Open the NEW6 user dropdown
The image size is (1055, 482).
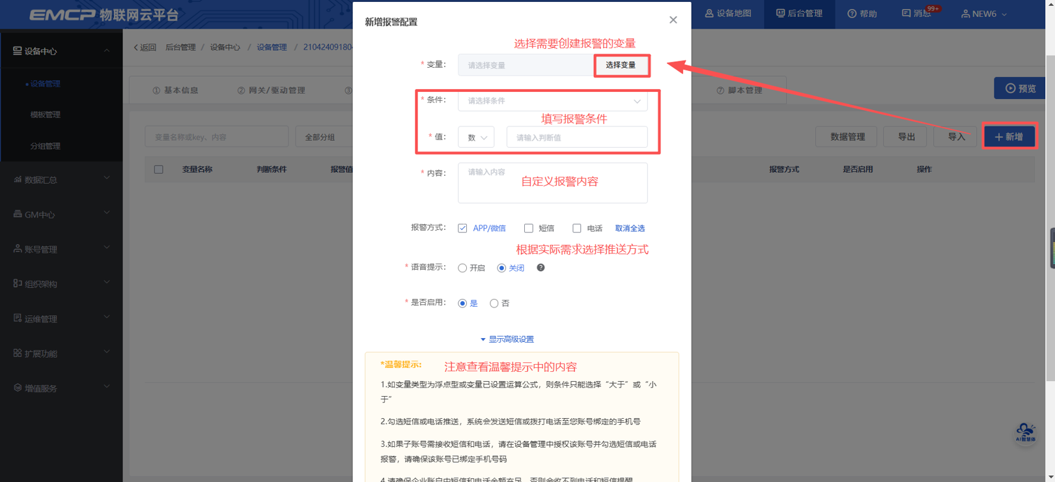click(984, 14)
